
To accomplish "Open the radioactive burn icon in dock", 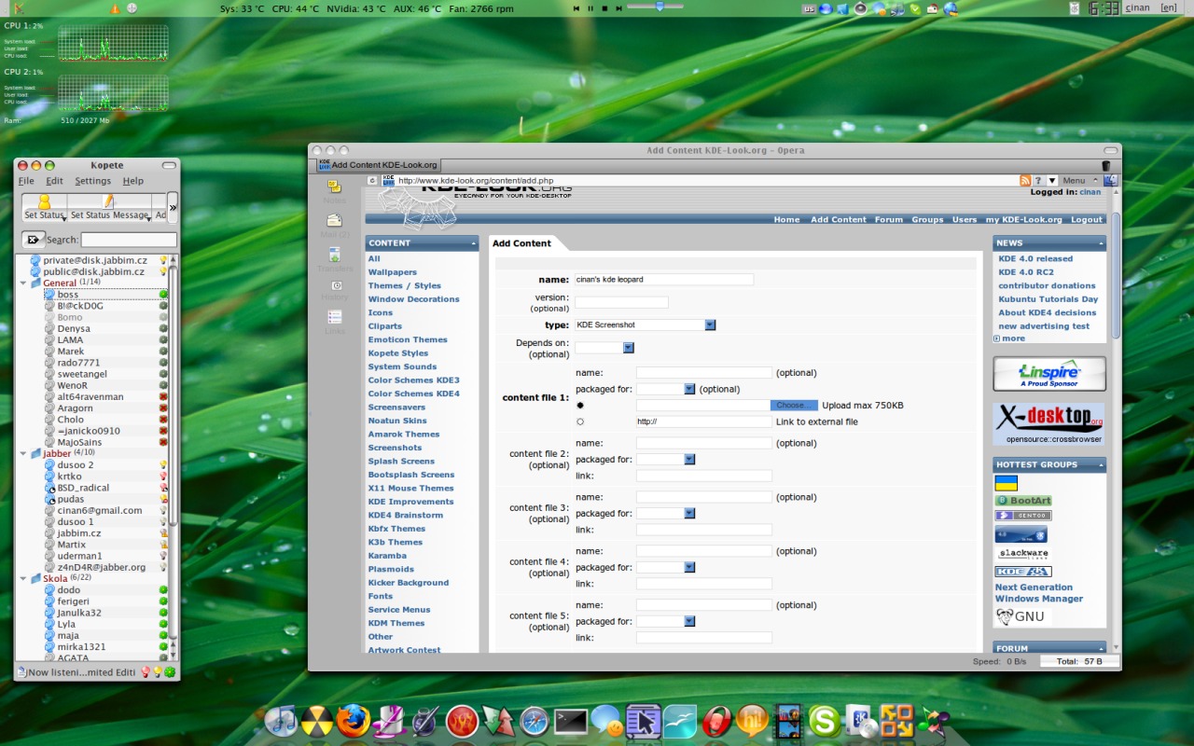I will [x=317, y=721].
